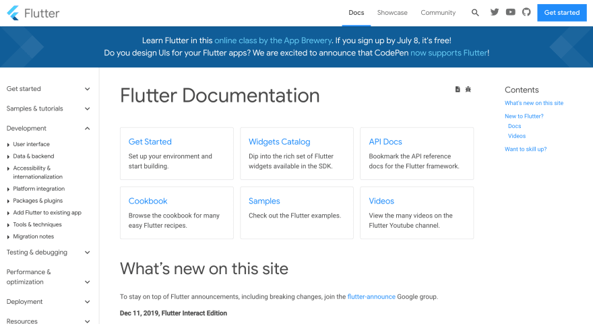Open the Widgets Catalog card link
Screen dimensions: 593x324
(280, 141)
